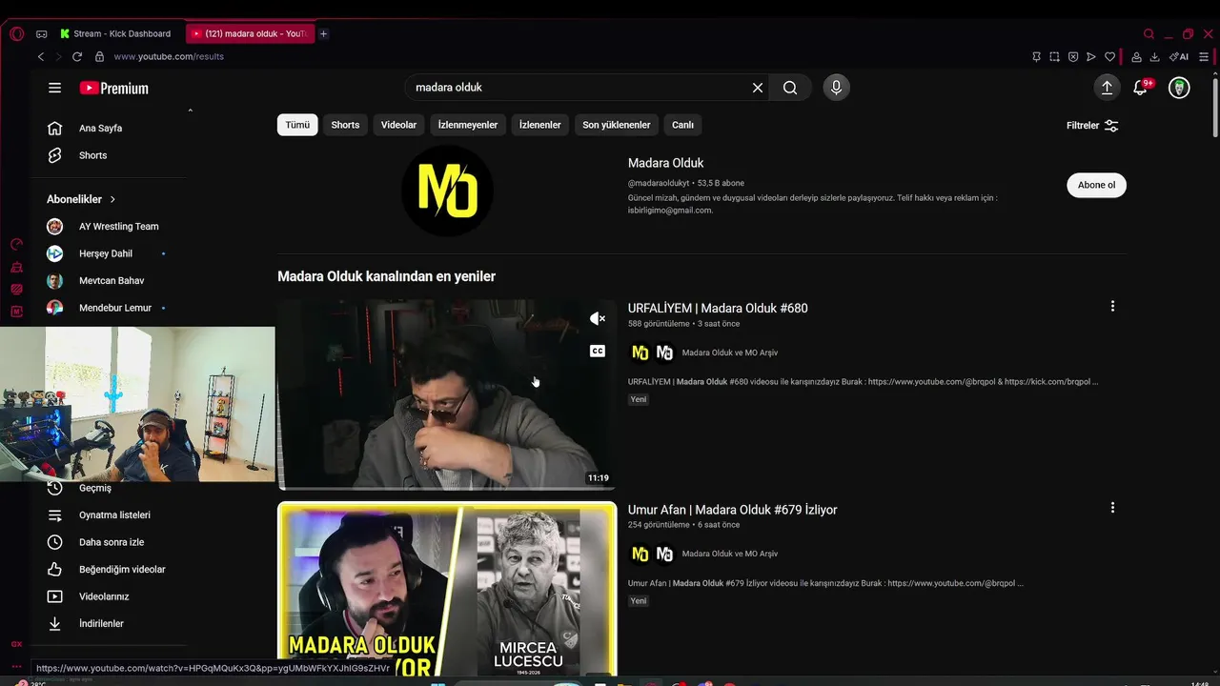This screenshot has width=1220, height=686.
Task: Open URFALİYEM | Madara Olduk #680 title
Action: [718, 309]
